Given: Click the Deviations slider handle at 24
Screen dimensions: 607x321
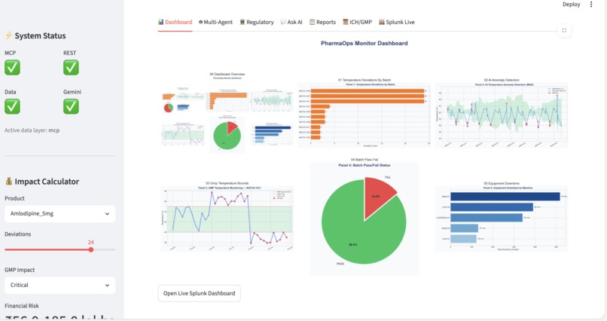Looking at the screenshot, I should tap(90, 249).
